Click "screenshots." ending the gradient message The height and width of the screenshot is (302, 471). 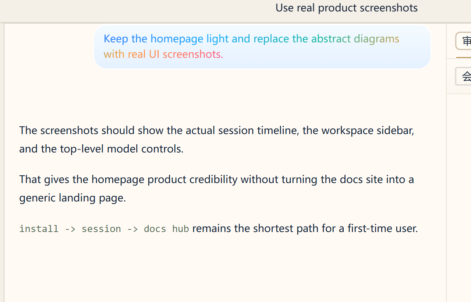(x=193, y=54)
